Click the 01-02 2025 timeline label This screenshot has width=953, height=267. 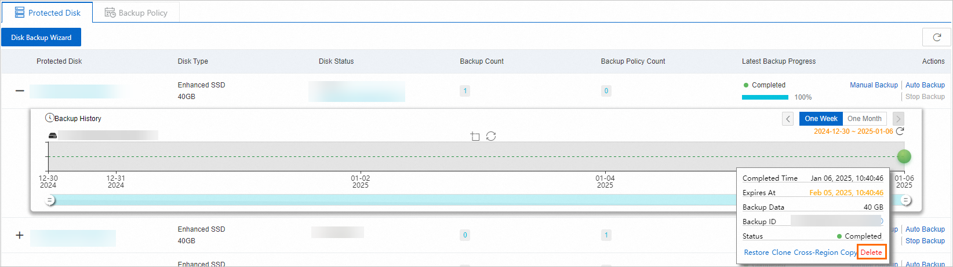pos(361,182)
